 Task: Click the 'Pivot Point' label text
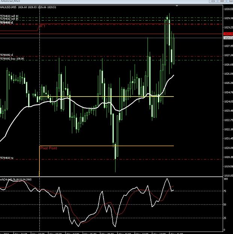[49, 148]
